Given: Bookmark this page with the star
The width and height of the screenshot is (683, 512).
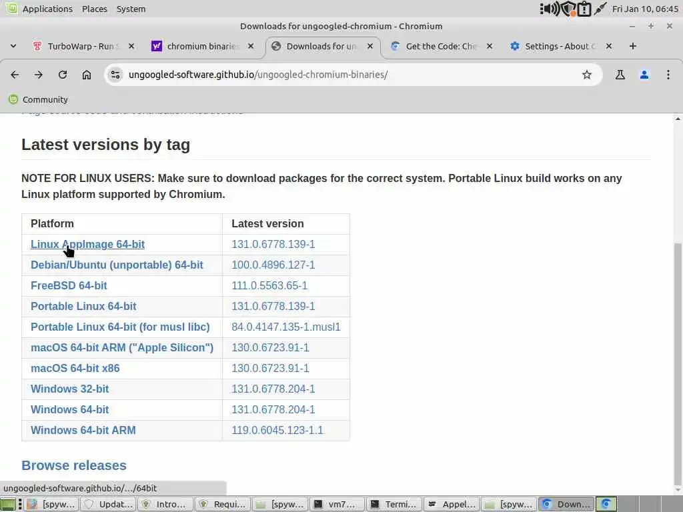Looking at the screenshot, I should (x=587, y=75).
